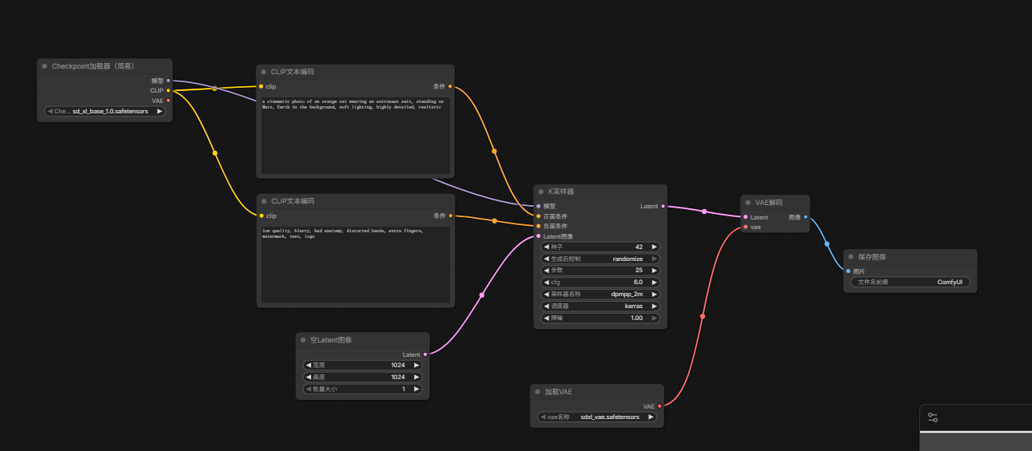Click the sd_xl_base_1.0.safetensors checkpoint selector

pyautogui.click(x=105, y=111)
